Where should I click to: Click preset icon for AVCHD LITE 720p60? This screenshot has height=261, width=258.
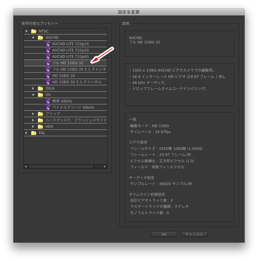(48, 57)
